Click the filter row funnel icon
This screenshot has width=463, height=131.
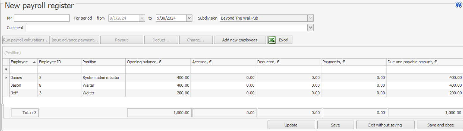coord(6,70)
